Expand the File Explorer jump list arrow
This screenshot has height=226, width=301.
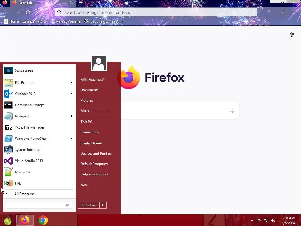click(72, 83)
